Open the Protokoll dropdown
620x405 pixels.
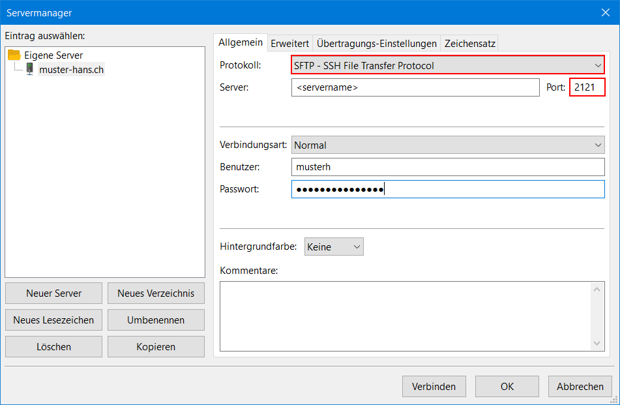pyautogui.click(x=447, y=65)
